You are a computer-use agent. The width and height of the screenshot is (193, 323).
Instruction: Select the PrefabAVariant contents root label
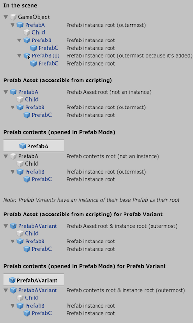click(x=38, y=290)
